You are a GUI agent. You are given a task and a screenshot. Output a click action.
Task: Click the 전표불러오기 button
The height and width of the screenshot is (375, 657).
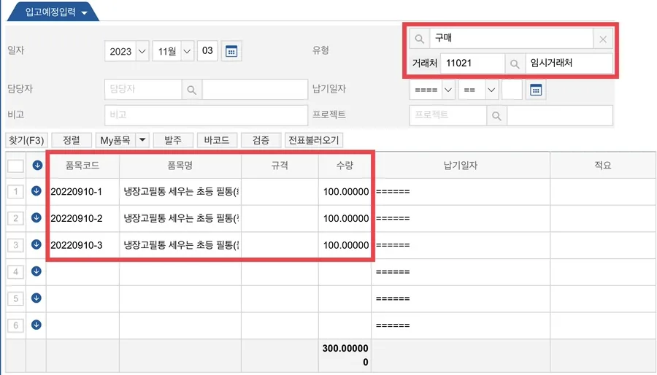314,140
